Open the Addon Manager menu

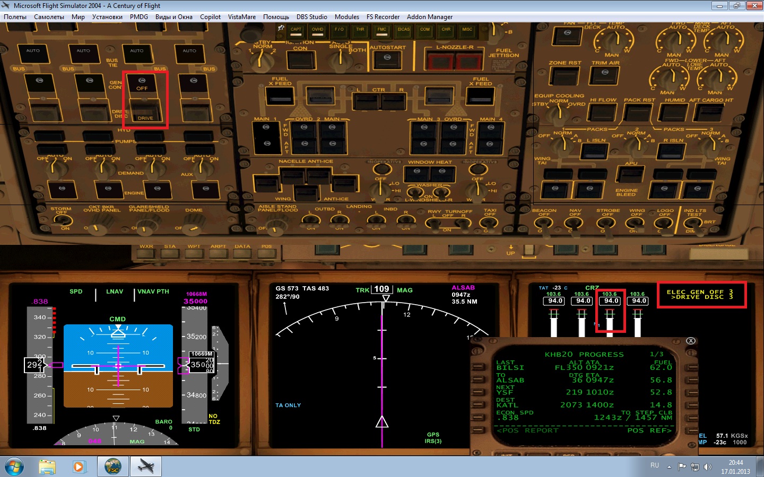tap(430, 17)
